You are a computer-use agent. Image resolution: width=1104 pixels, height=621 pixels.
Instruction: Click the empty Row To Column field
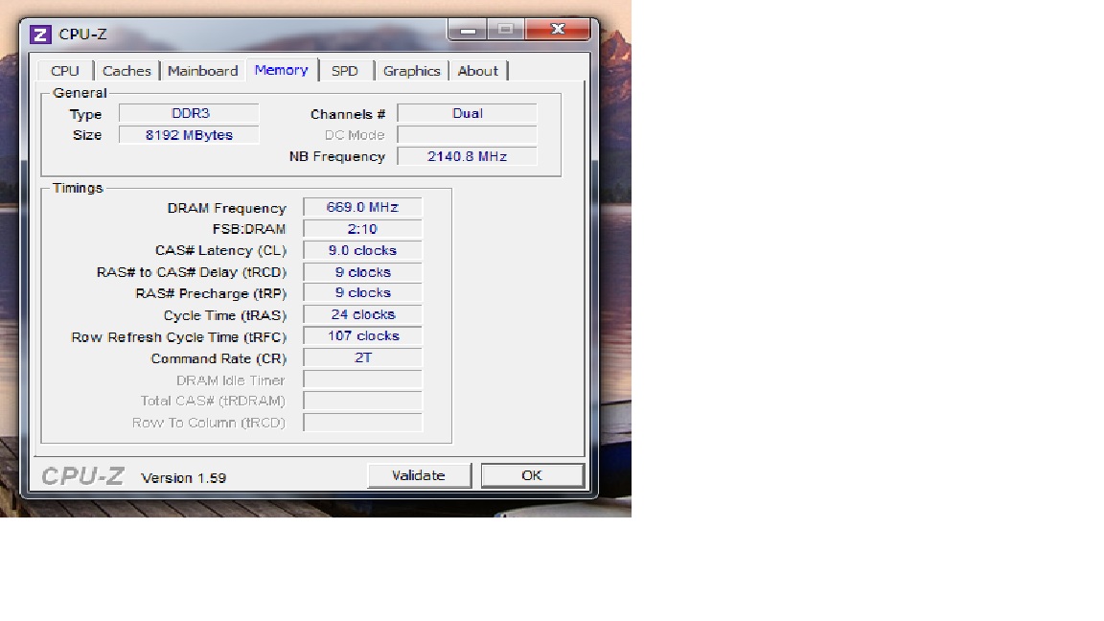[362, 423]
